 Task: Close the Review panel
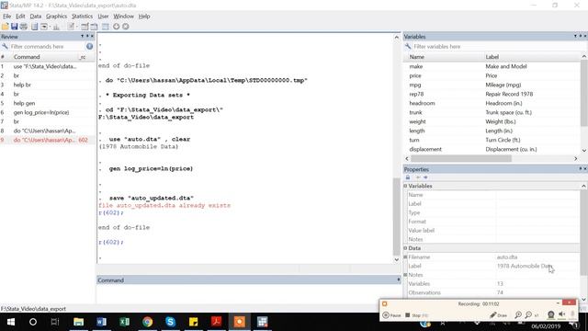[92, 36]
